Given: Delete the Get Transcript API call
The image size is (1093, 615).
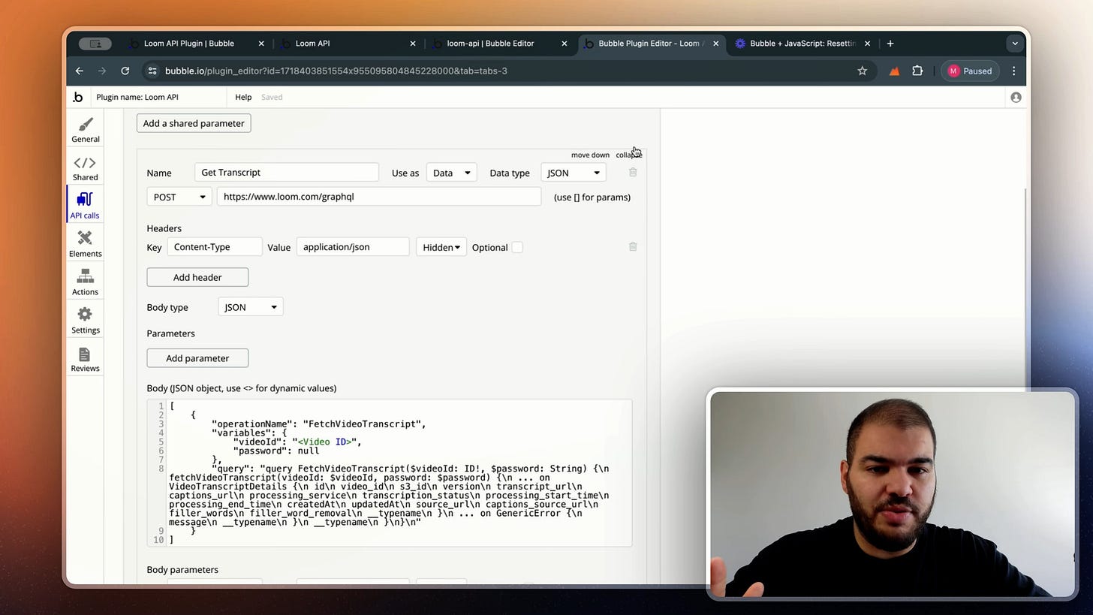Looking at the screenshot, I should pyautogui.click(x=633, y=173).
